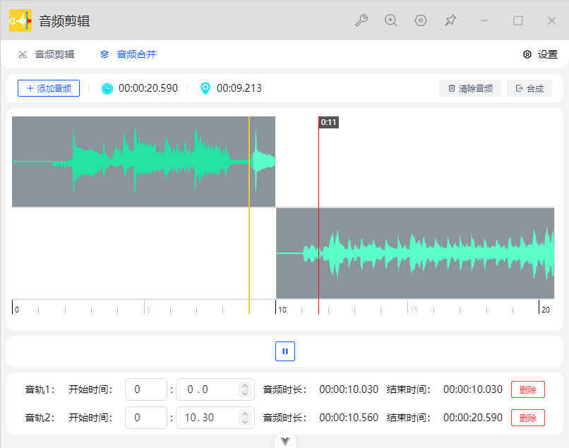Increase 音轨1 start seconds with up arrow

click(245, 386)
